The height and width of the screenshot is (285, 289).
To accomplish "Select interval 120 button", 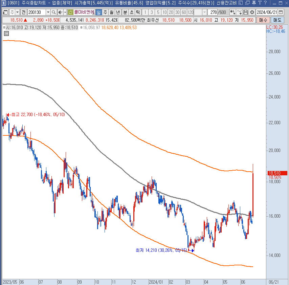I will pos(191,12).
